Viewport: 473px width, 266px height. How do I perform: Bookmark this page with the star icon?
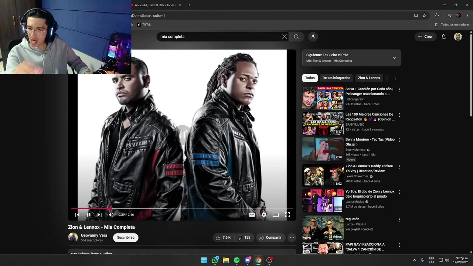[x=424, y=16]
